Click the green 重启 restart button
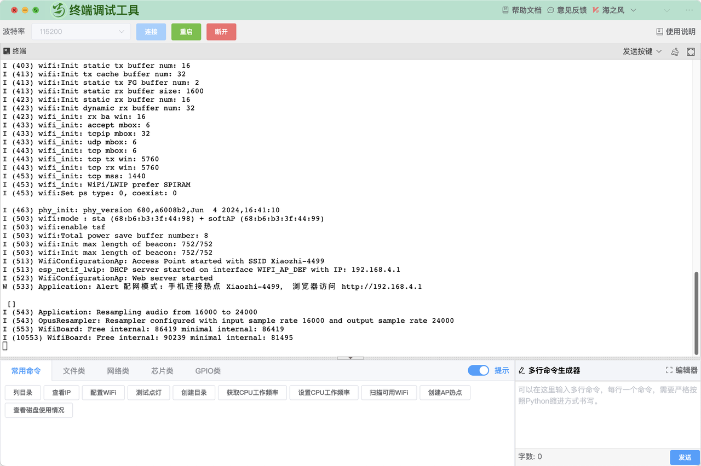The height and width of the screenshot is (466, 701). pos(186,32)
